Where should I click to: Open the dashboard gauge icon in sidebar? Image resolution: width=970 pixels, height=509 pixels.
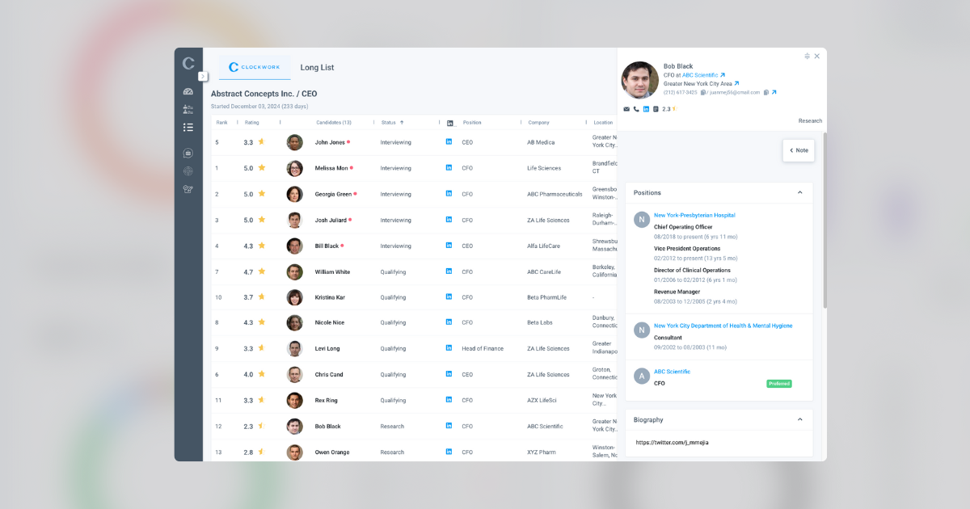tap(188, 91)
